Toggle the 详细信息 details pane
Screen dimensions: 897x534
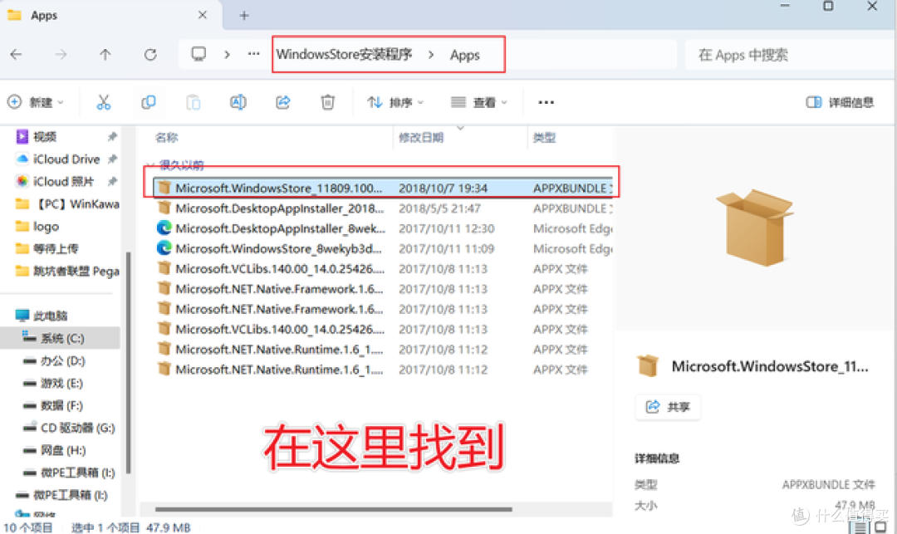(x=841, y=102)
